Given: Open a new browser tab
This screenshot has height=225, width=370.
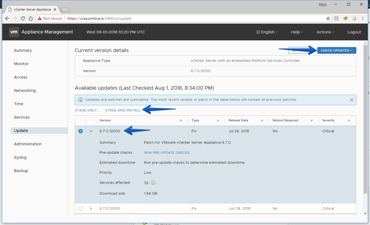Looking at the screenshot, I should [x=65, y=10].
